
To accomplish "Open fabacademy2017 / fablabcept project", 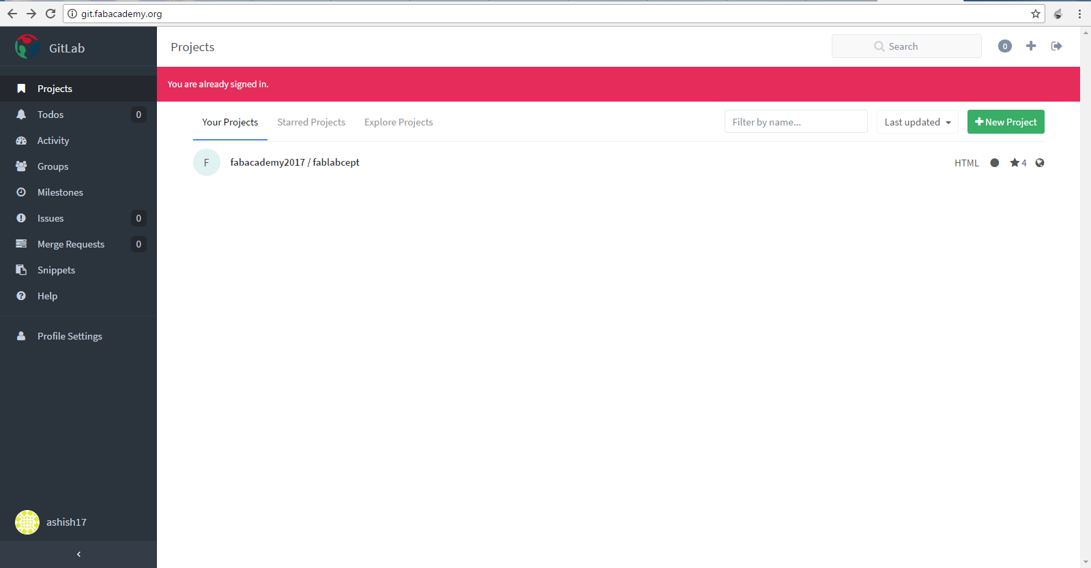I will click(295, 162).
